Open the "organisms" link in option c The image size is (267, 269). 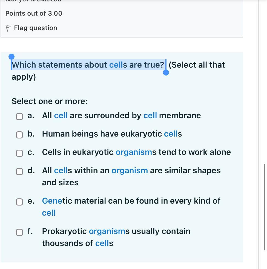point(134,152)
